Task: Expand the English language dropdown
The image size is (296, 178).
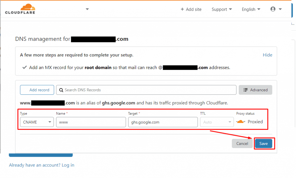Action: pos(250,9)
